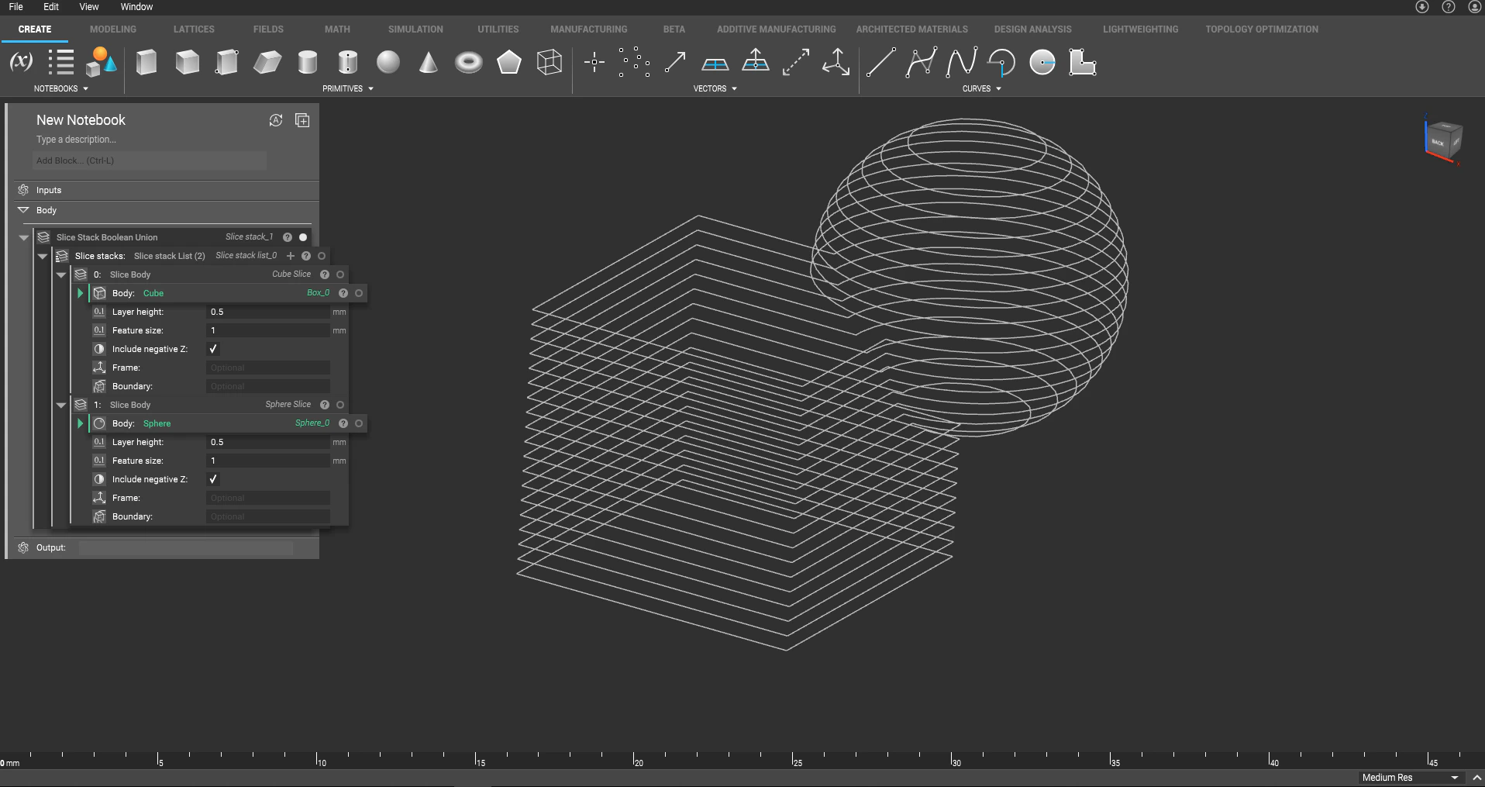Uncheck Include negative Z for Cube Slice
The height and width of the screenshot is (787, 1485).
pos(213,349)
